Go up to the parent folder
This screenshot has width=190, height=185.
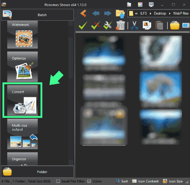pos(120,14)
